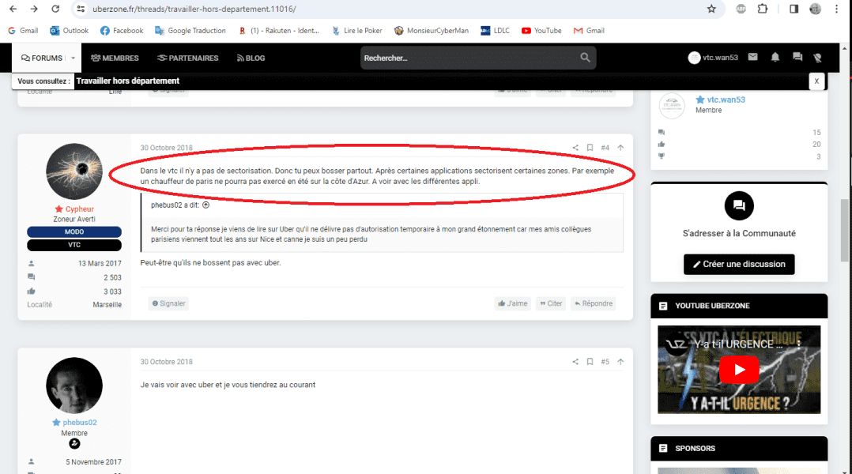
Task: Open Chrome profile avatar
Action: [x=815, y=9]
